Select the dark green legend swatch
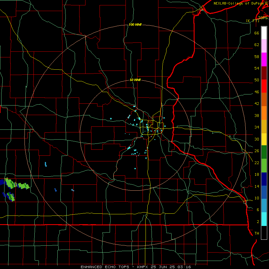269x269 pixels. coord(264,152)
